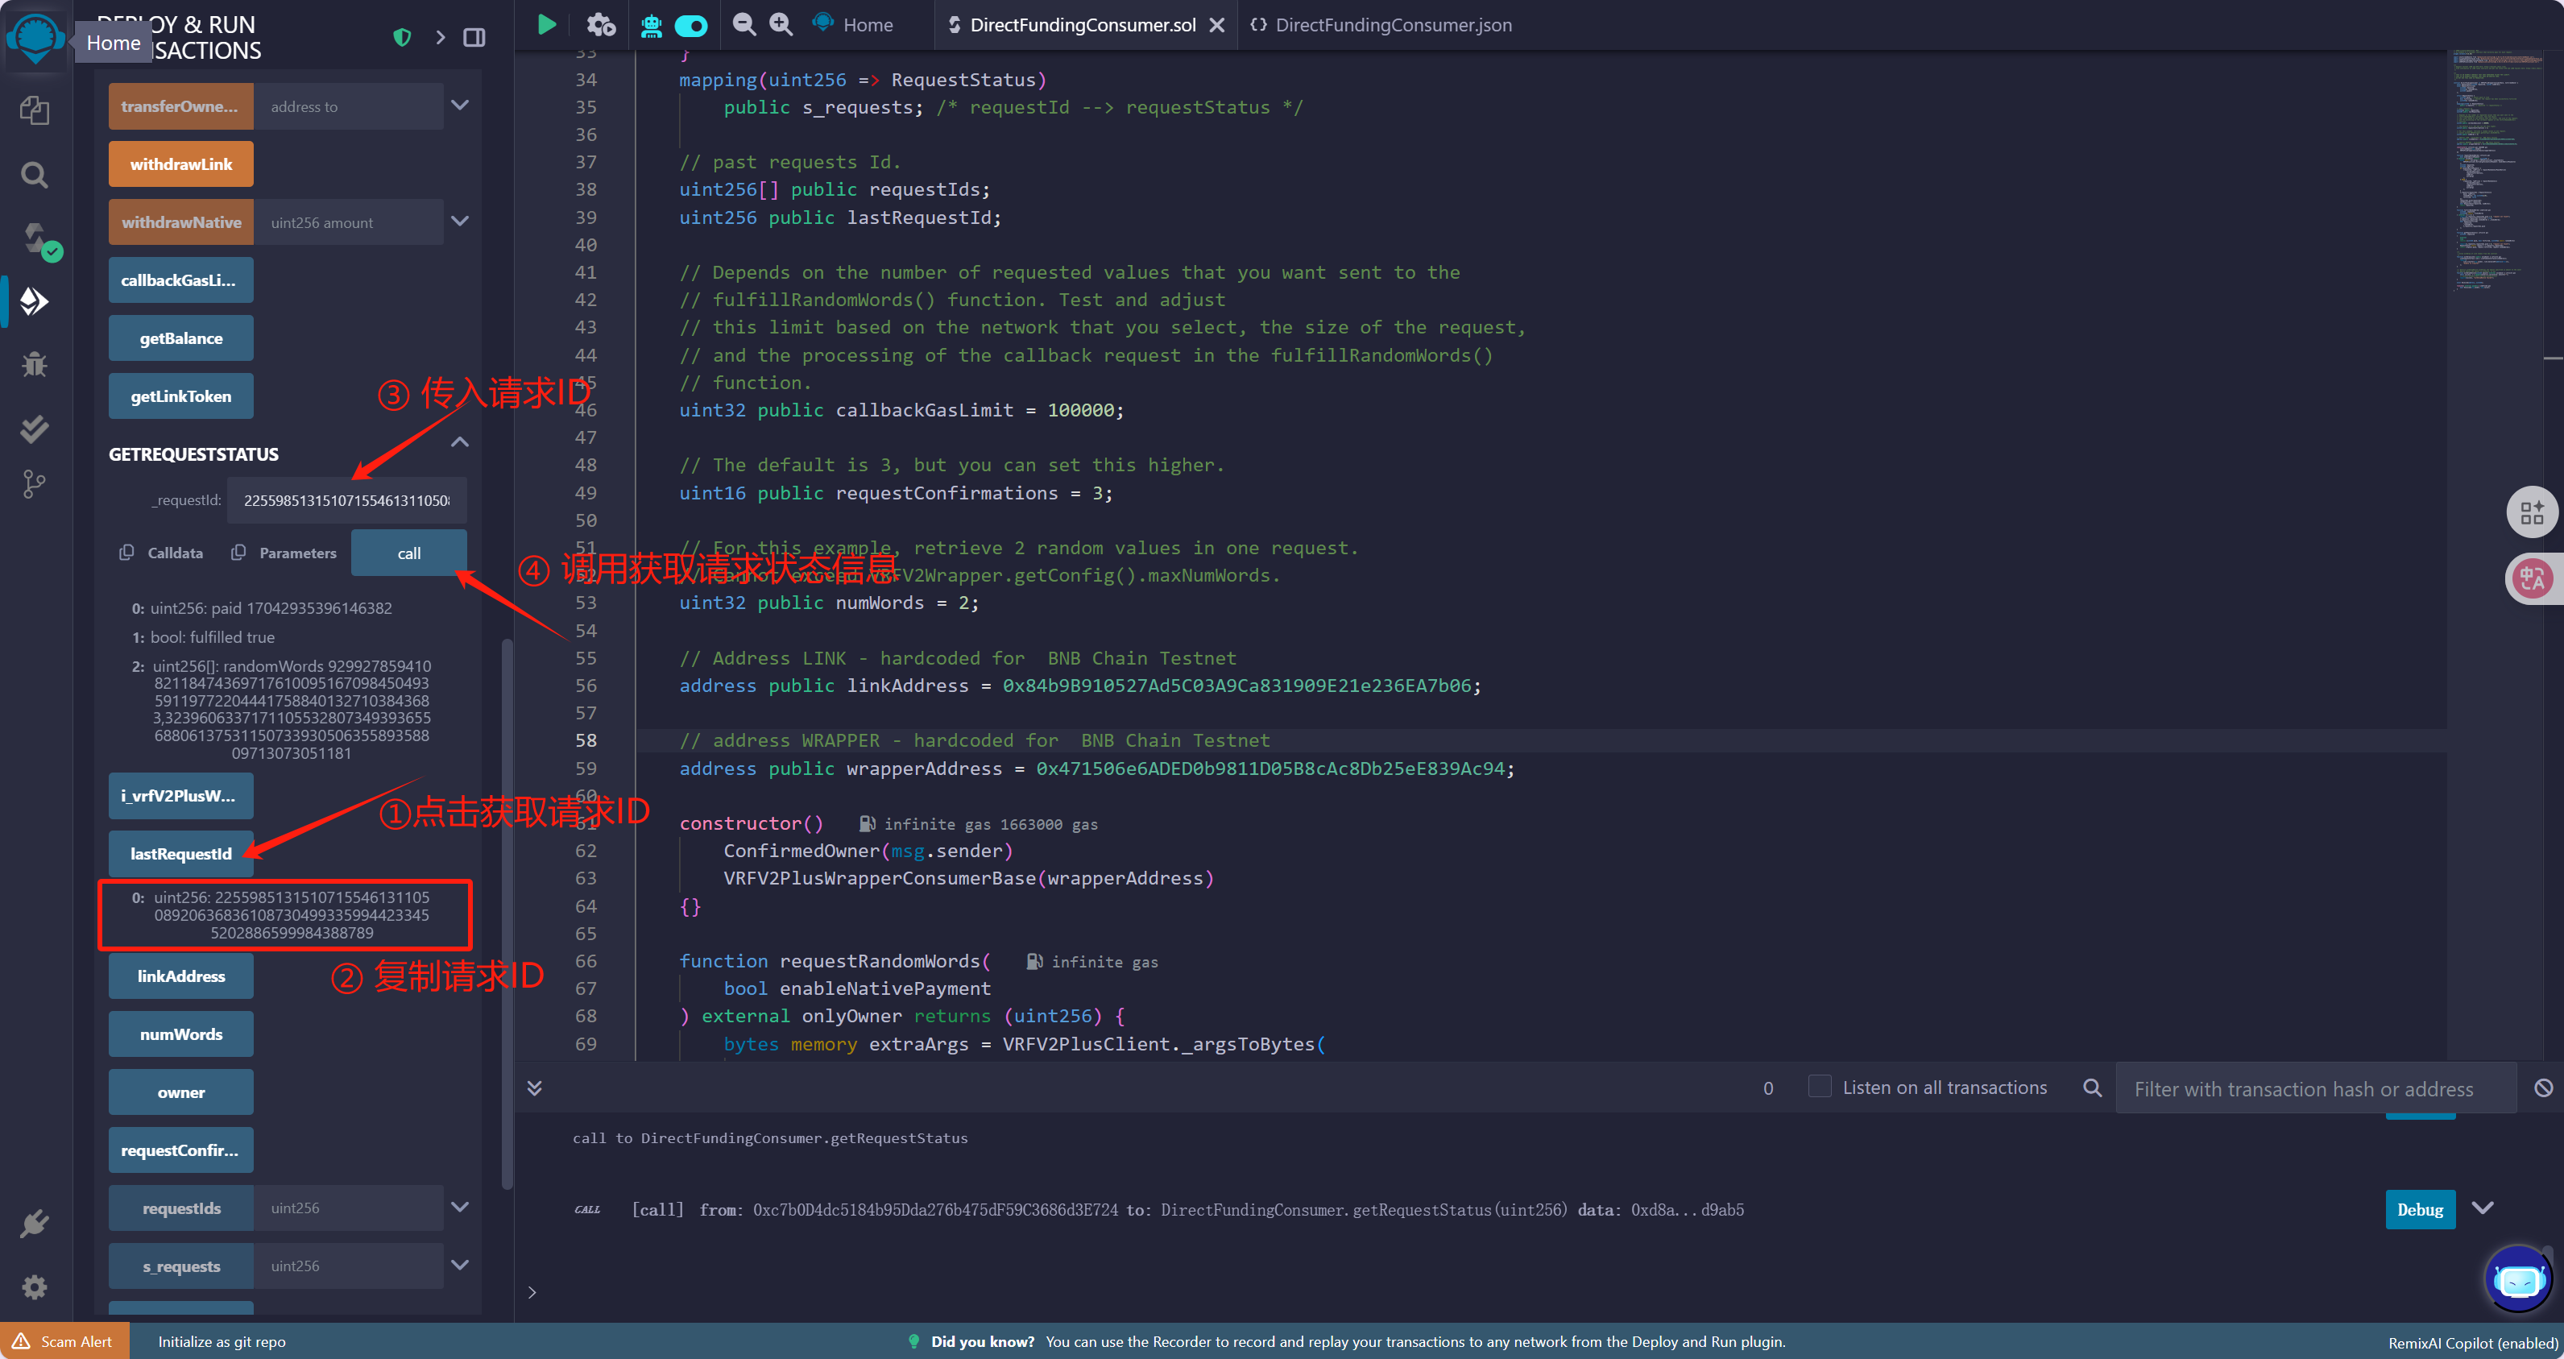Click the linkAddress button
The image size is (2564, 1359).
coord(181,976)
